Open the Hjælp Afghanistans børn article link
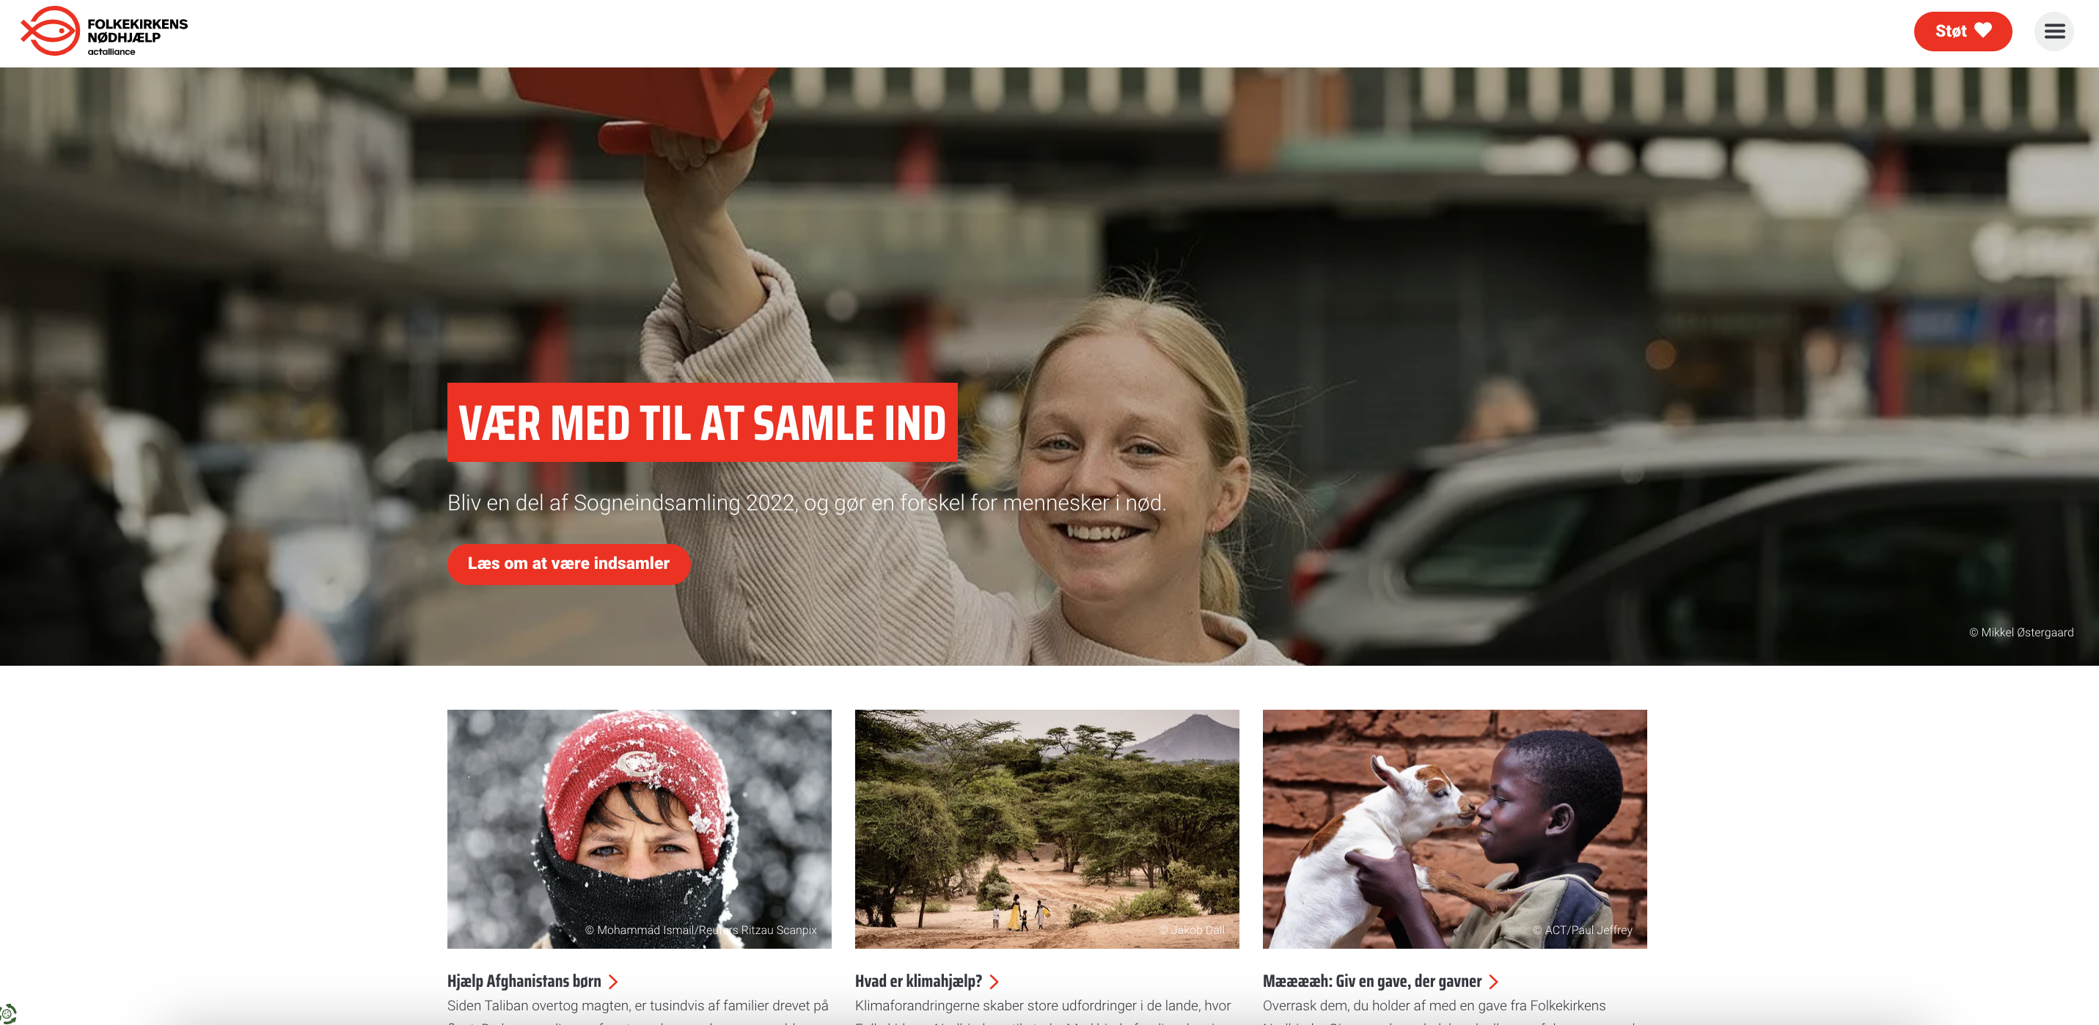Viewport: 2099px width, 1025px height. click(524, 981)
